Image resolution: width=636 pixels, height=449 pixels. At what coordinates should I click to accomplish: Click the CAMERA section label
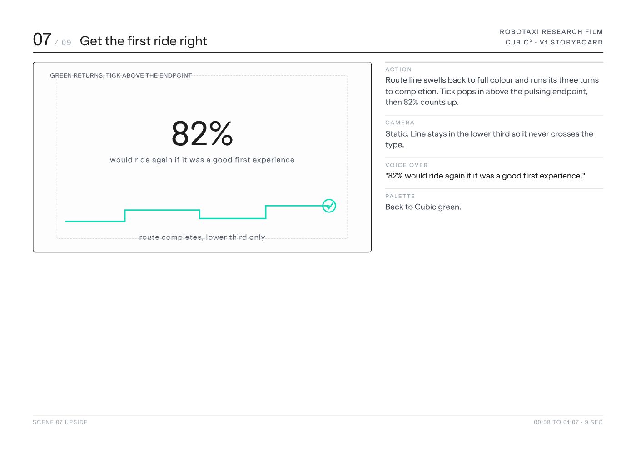tap(400, 123)
